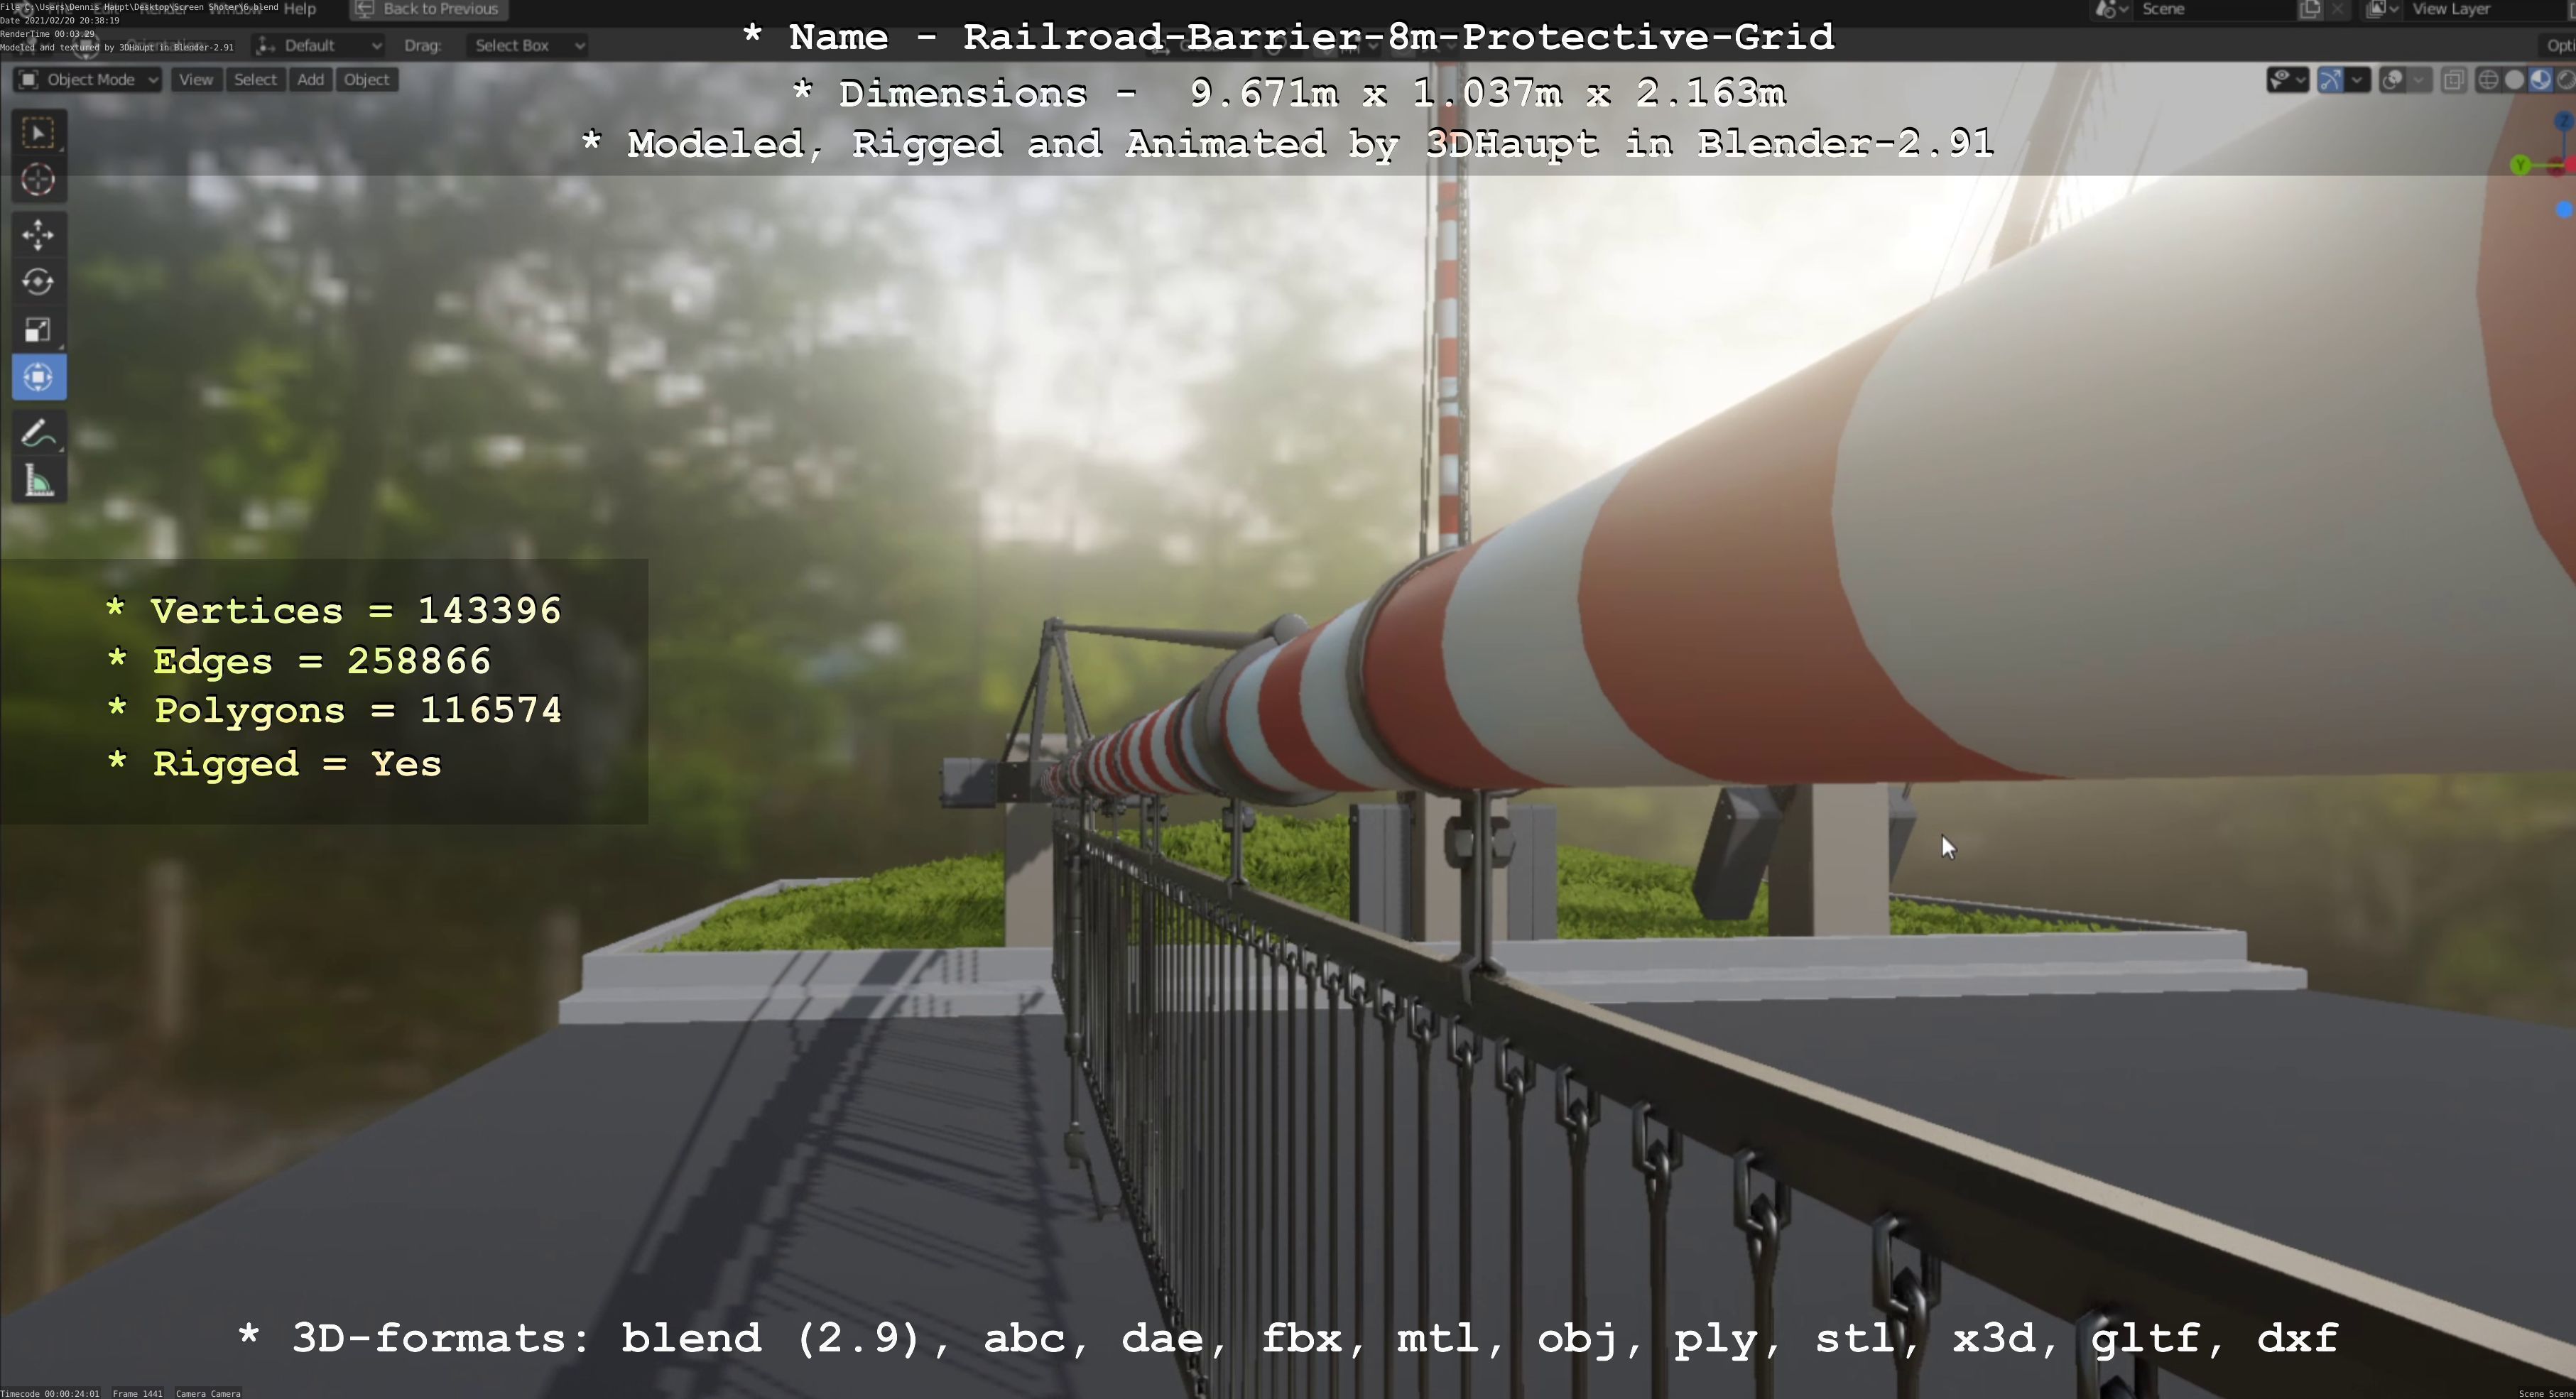Open the Help menu
This screenshot has height=1399, width=2576.
pyautogui.click(x=300, y=9)
